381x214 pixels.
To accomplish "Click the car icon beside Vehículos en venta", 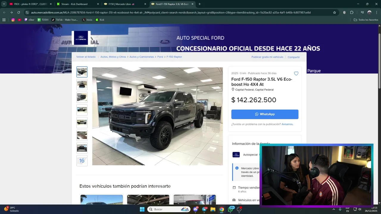I will click(234, 200).
